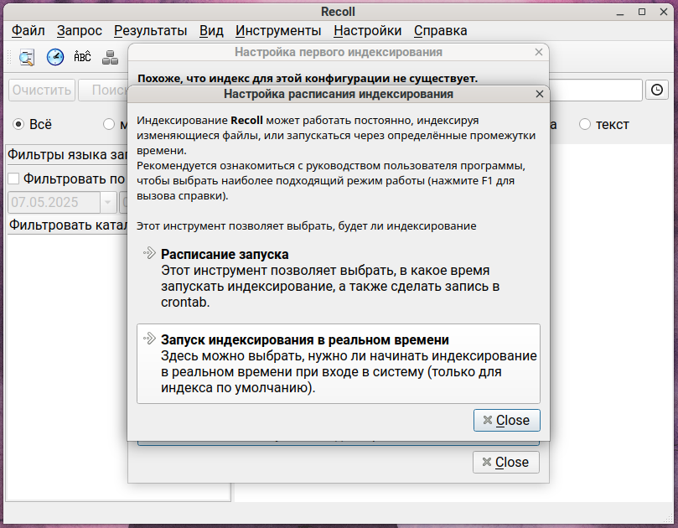The height and width of the screenshot is (528, 678).
Task: Click the Фильтровать каталоги header
Action: (x=67, y=225)
